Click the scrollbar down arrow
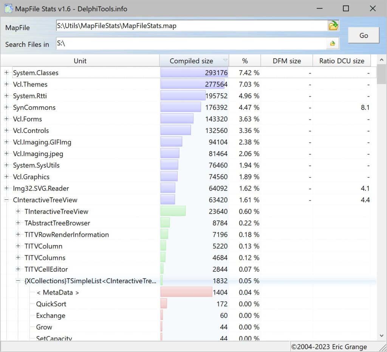Viewport: 387px width, 352px height. pyautogui.click(x=381, y=336)
